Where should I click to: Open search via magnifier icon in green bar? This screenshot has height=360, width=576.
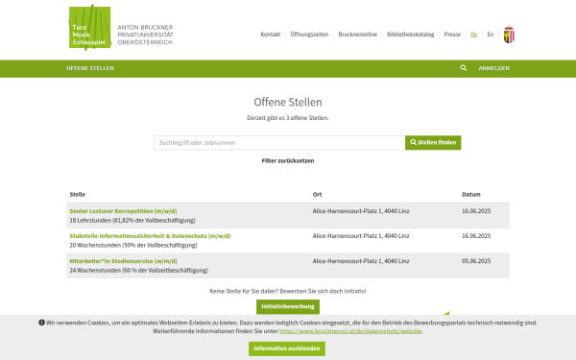pyautogui.click(x=464, y=68)
